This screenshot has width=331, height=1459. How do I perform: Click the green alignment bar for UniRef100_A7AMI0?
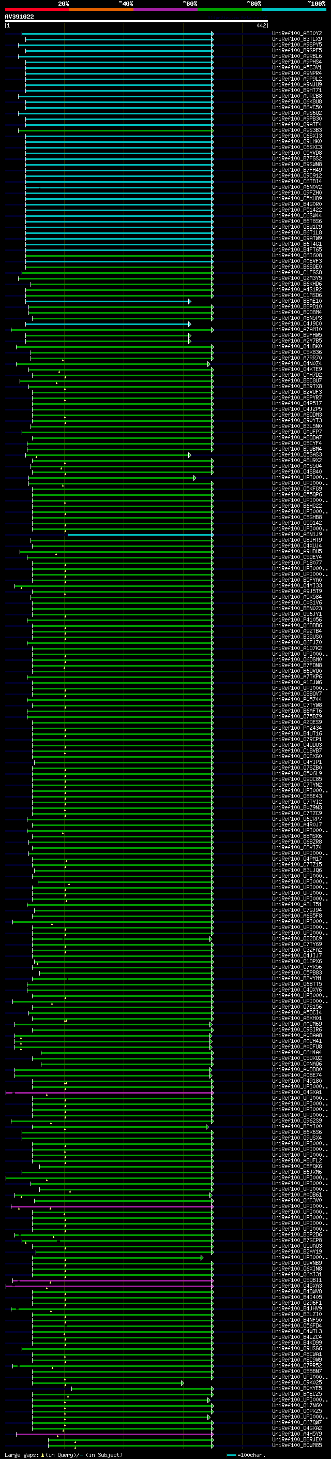(112, 329)
